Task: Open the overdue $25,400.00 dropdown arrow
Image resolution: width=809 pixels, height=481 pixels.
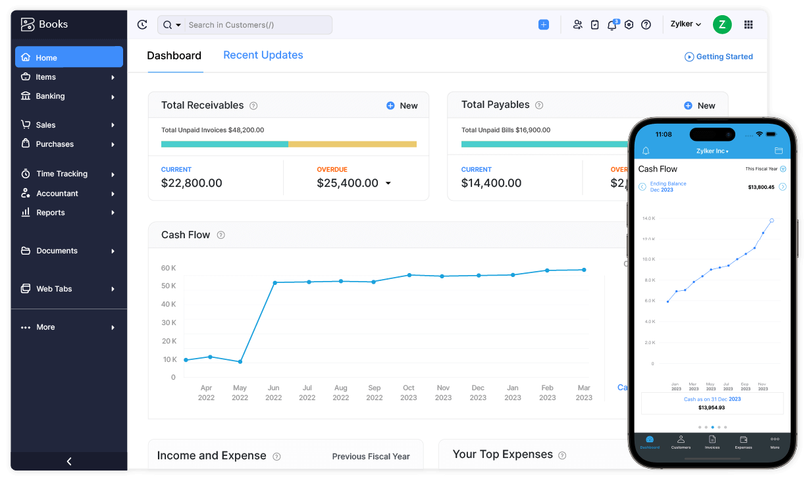Action: tap(388, 184)
